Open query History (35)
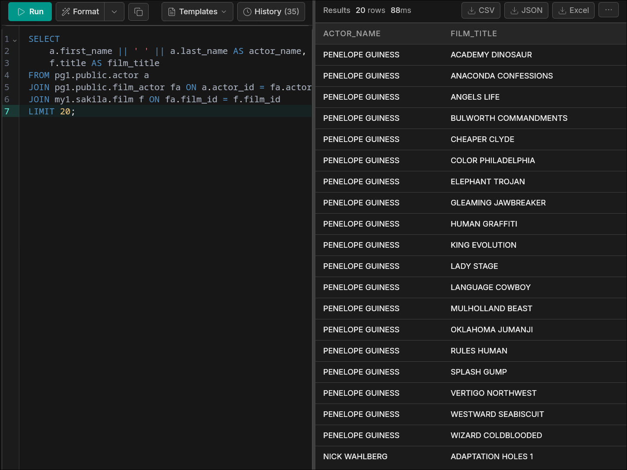 [271, 12]
